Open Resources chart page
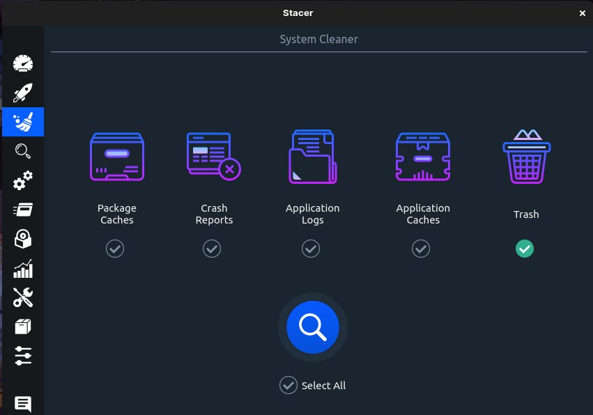This screenshot has width=593, height=415. click(23, 268)
